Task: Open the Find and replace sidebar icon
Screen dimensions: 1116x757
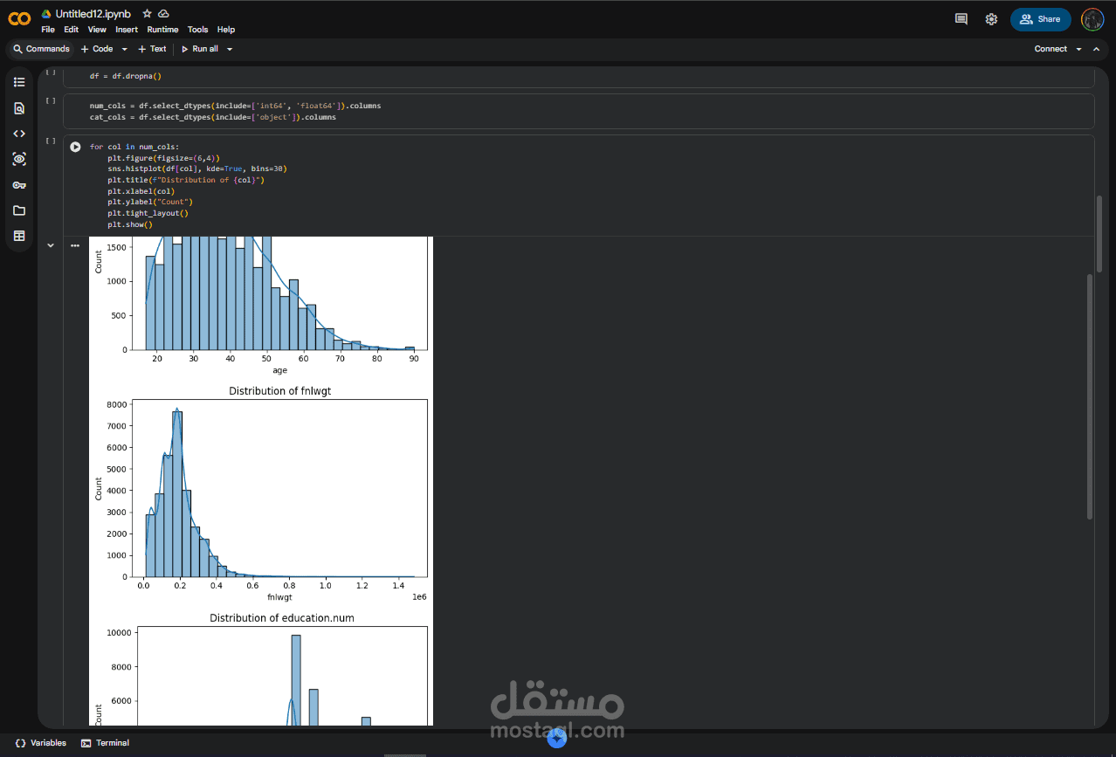Action: tap(19, 108)
